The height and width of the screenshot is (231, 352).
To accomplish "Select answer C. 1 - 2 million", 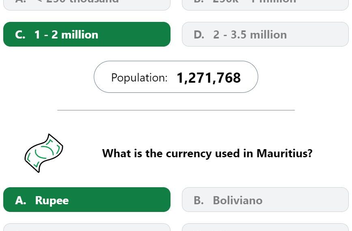I will point(87,34).
